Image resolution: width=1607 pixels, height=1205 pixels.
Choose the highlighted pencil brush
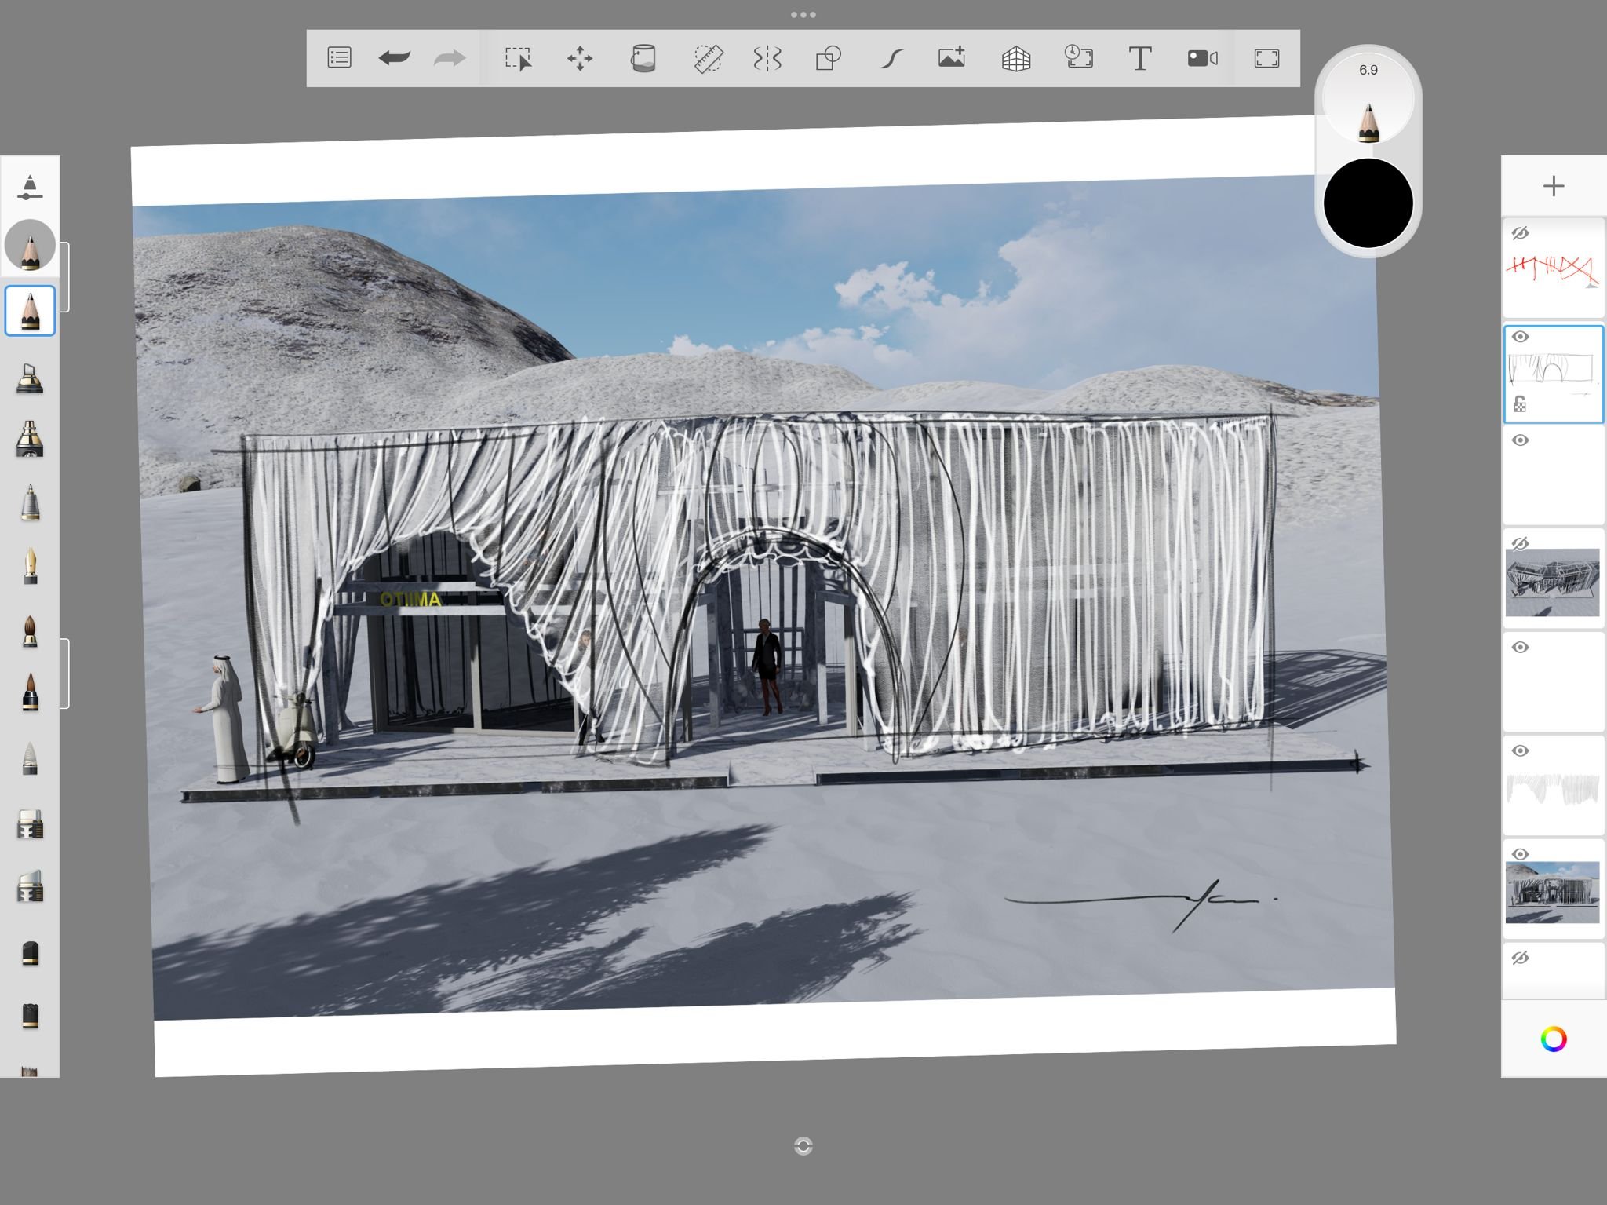point(30,311)
